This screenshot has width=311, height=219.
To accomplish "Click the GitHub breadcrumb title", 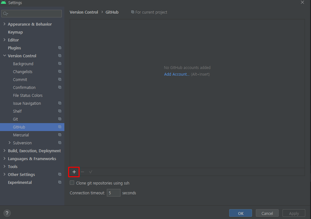I will tap(112, 12).
